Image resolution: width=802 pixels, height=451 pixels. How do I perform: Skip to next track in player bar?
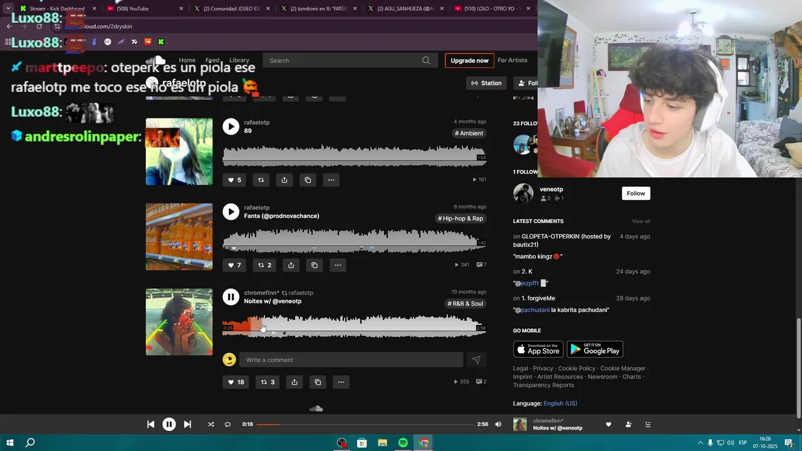pyautogui.click(x=187, y=424)
